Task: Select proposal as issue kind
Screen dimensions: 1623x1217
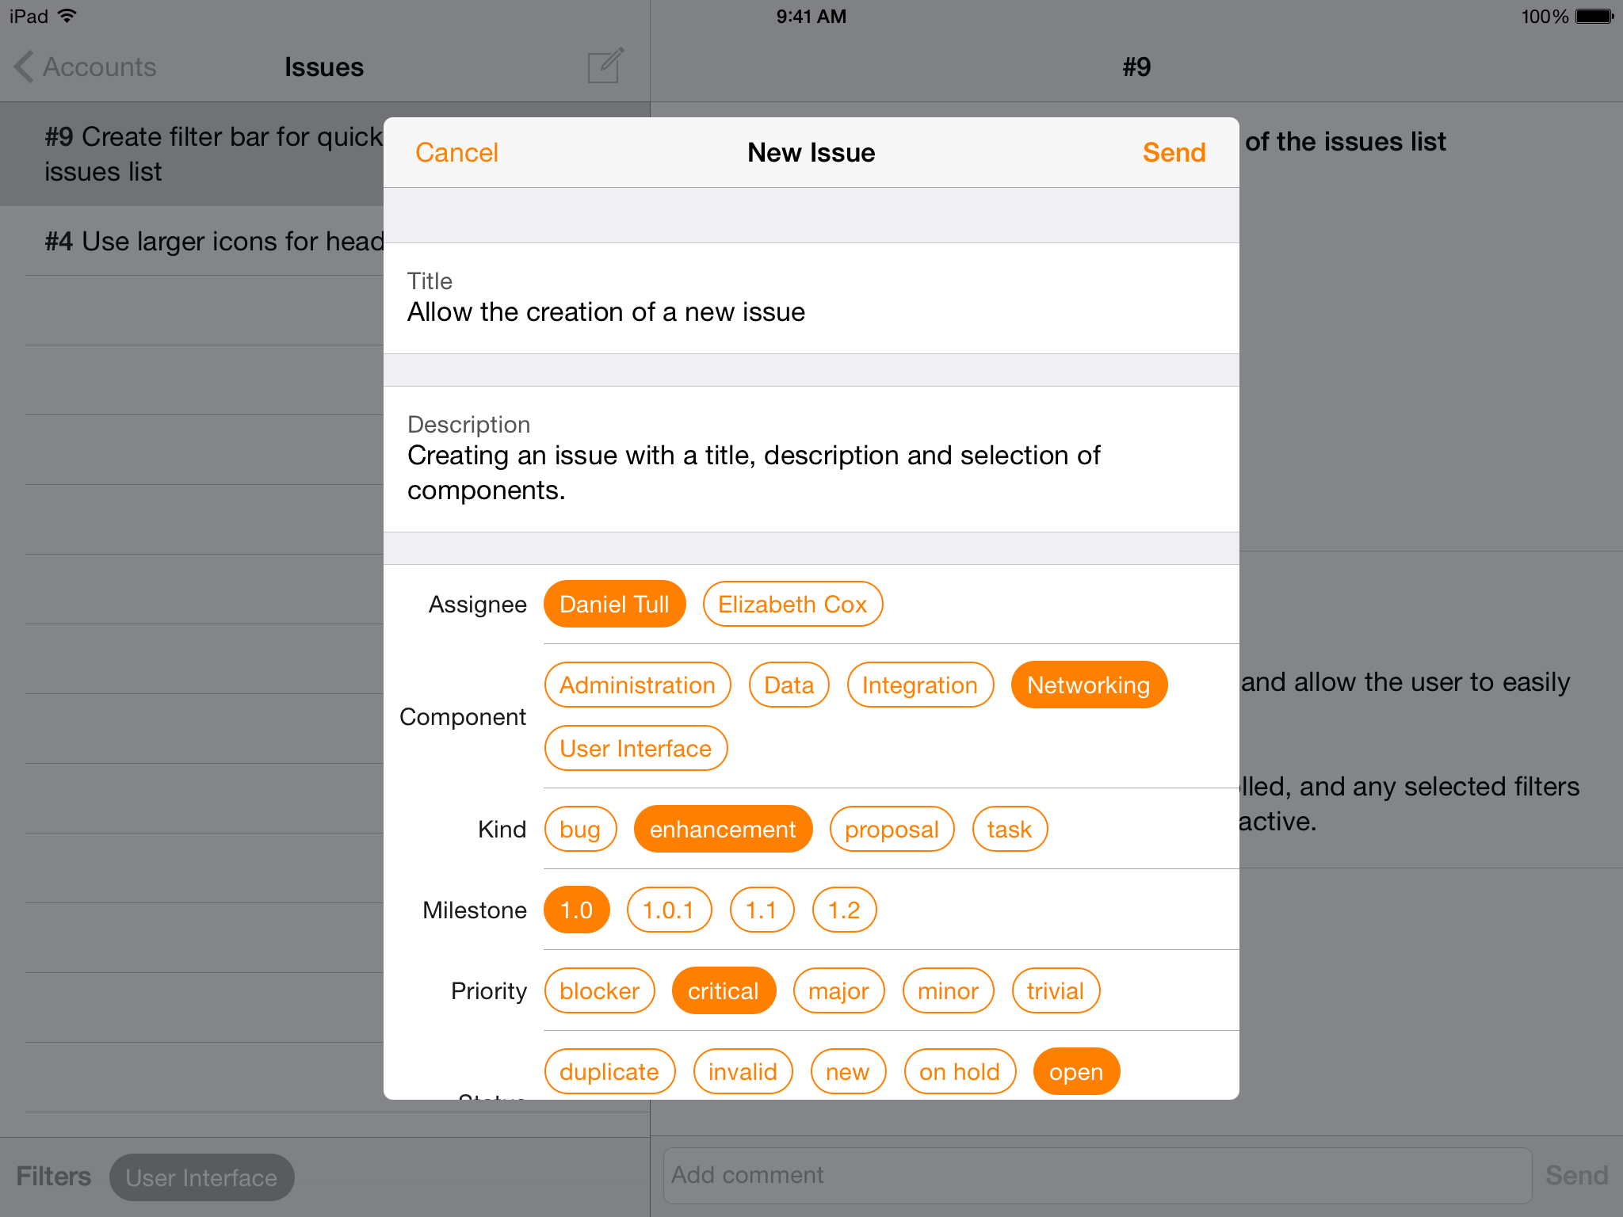Action: [x=892, y=830]
